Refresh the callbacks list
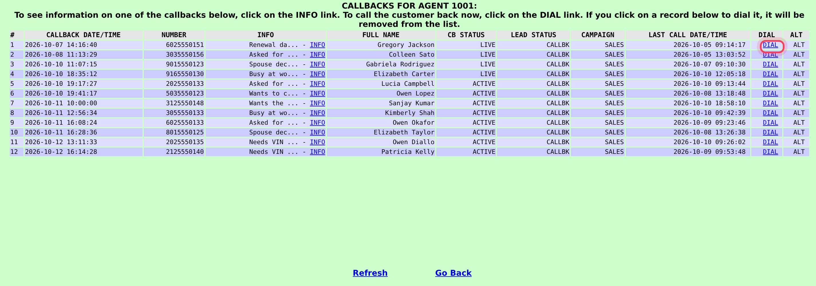The width and height of the screenshot is (816, 286). click(x=370, y=273)
